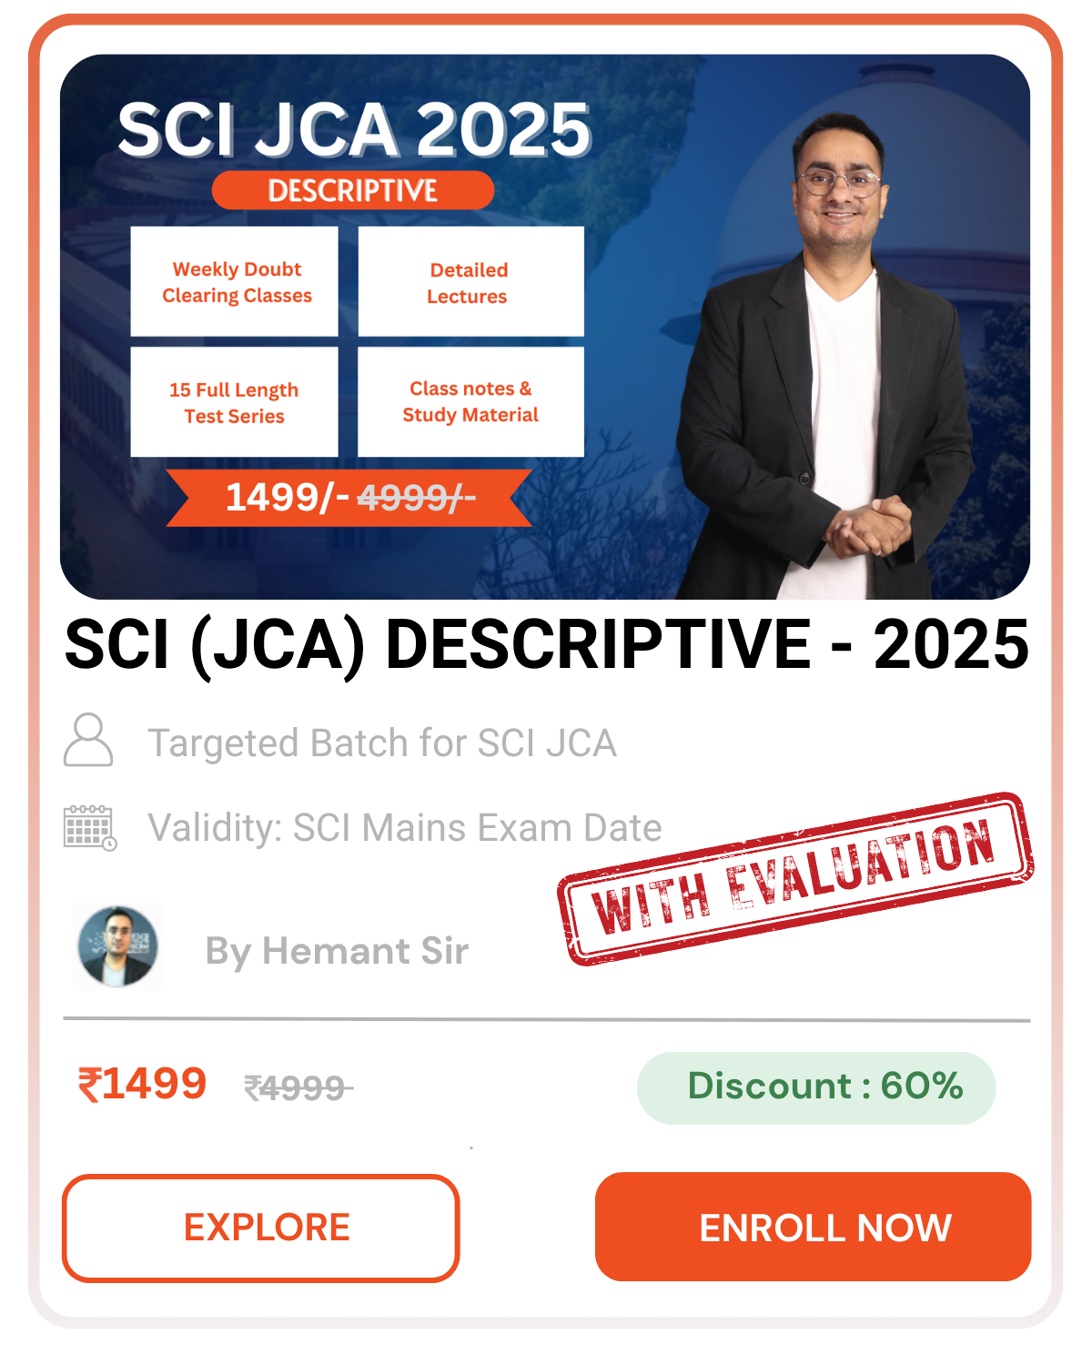Click the orange 1499/- price ribbon on banner
This screenshot has height=1365, width=1092.
point(349,498)
